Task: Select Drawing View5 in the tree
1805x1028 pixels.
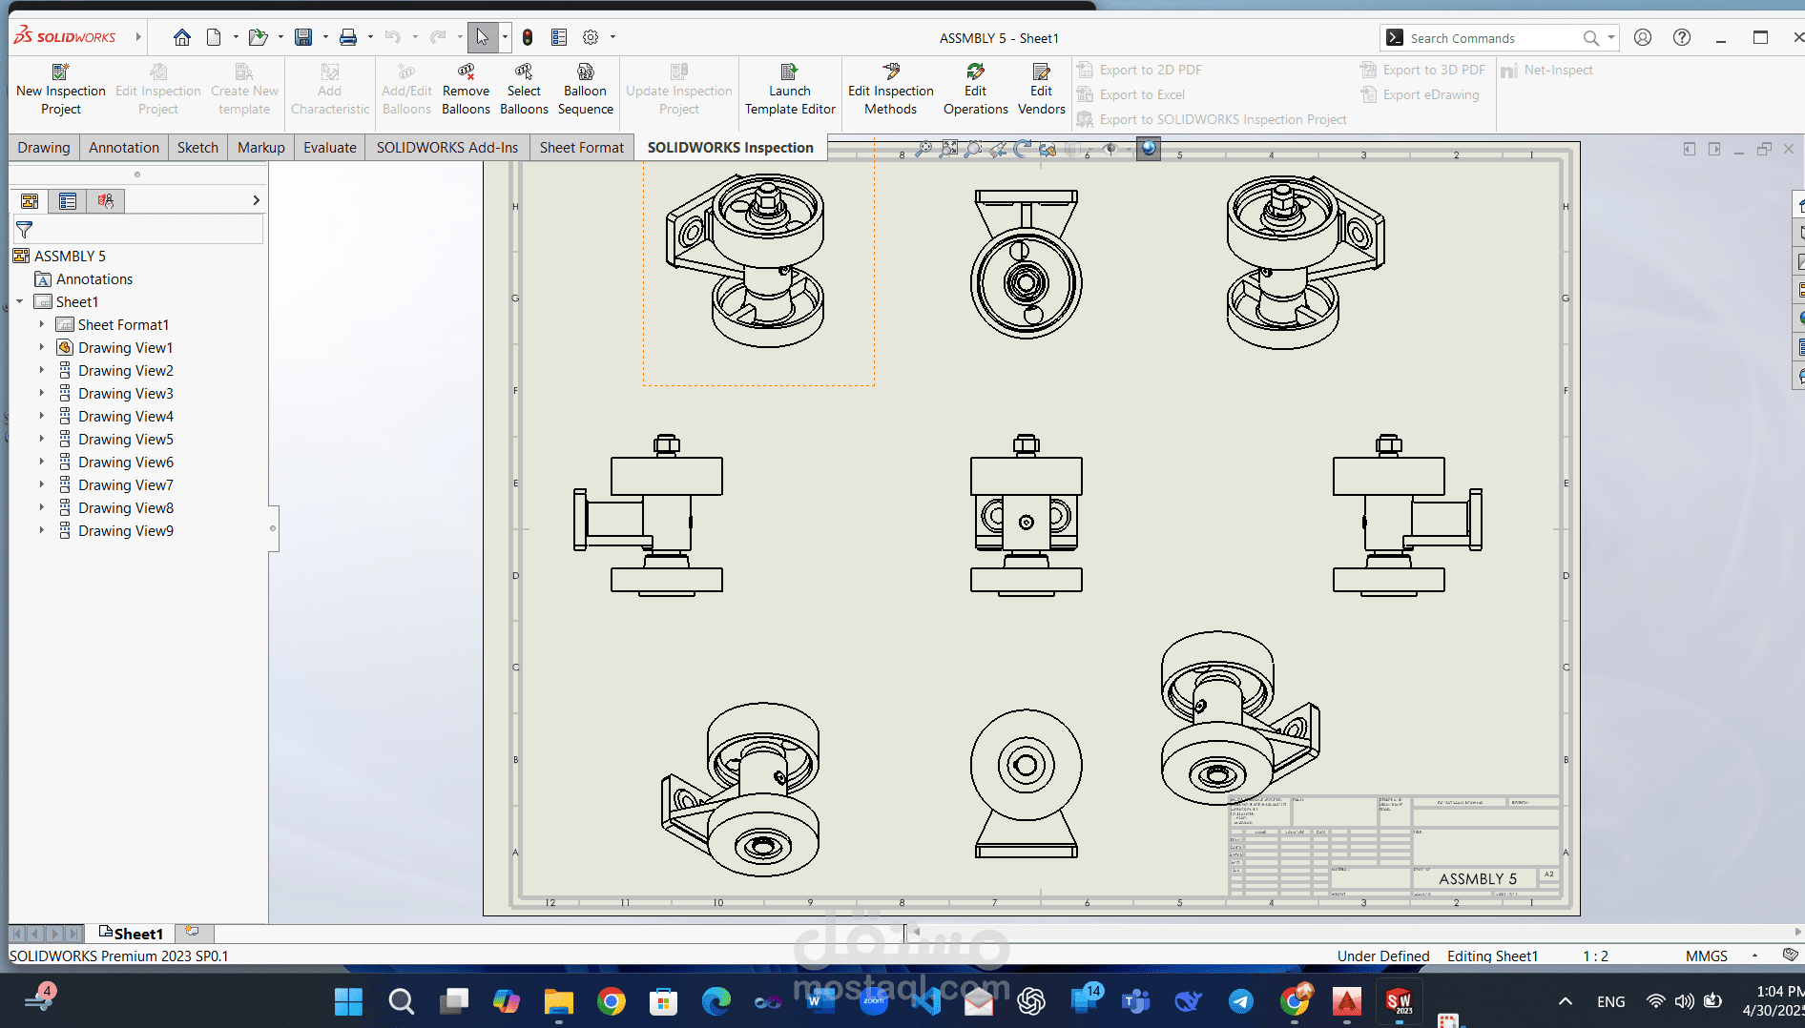Action: 126,440
